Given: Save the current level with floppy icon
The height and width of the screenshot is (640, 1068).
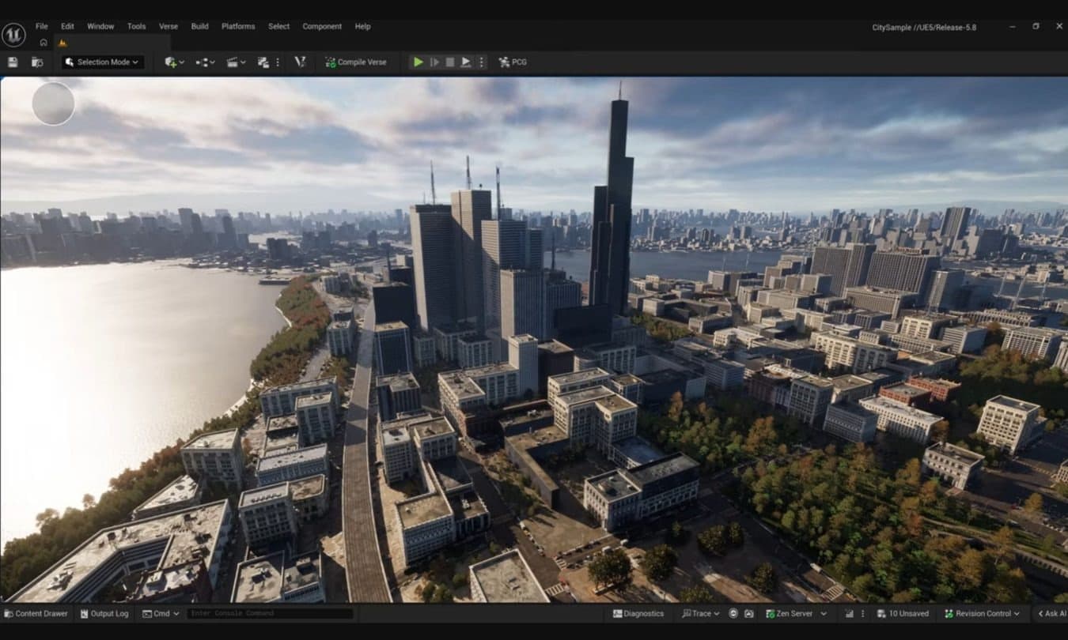Looking at the screenshot, I should click(x=13, y=62).
